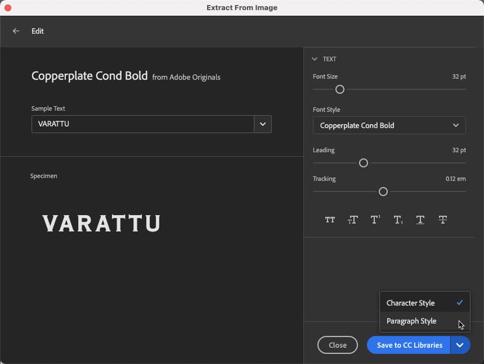The image size is (484, 364).
Task: Toggle Underline text style
Action: click(420, 220)
